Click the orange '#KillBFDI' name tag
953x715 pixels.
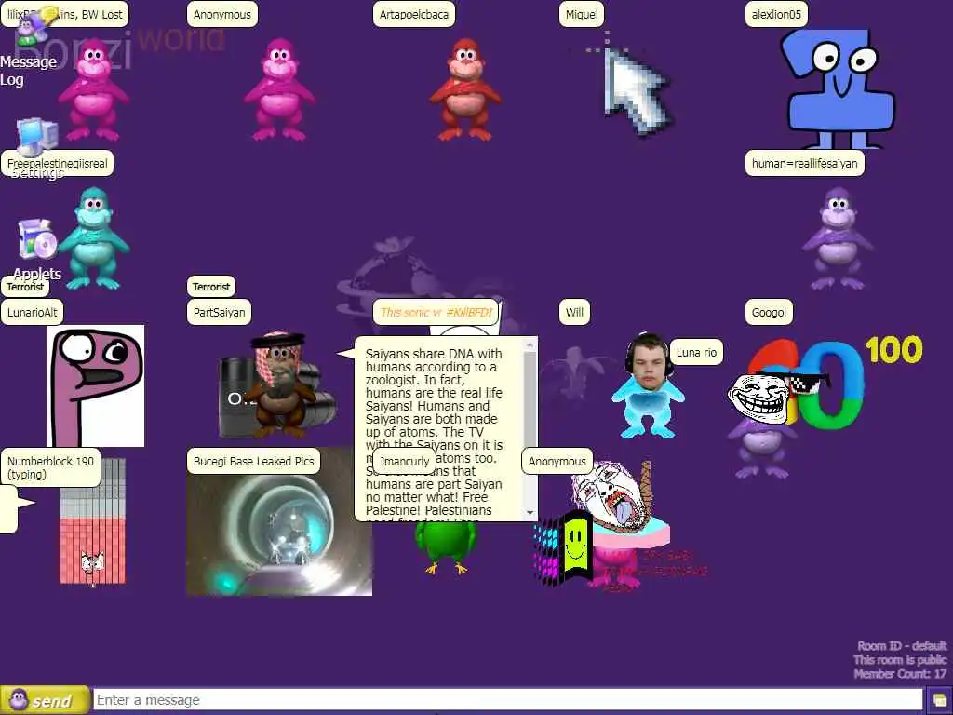click(436, 312)
